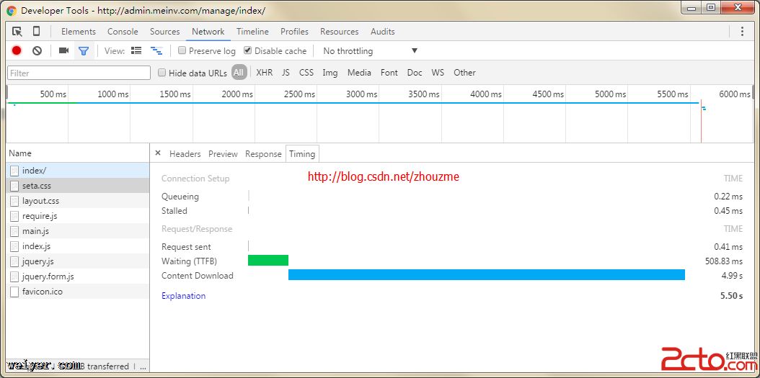Select the index.js request
Image resolution: width=760 pixels, height=378 pixels.
tap(78, 246)
